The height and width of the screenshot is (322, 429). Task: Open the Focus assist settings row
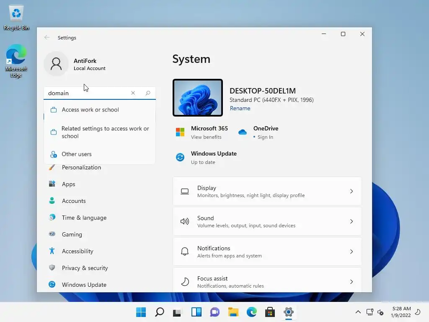tap(267, 280)
